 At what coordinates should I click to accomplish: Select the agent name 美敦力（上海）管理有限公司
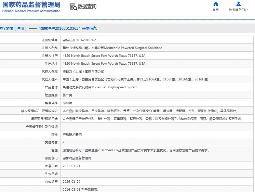coord(83,72)
